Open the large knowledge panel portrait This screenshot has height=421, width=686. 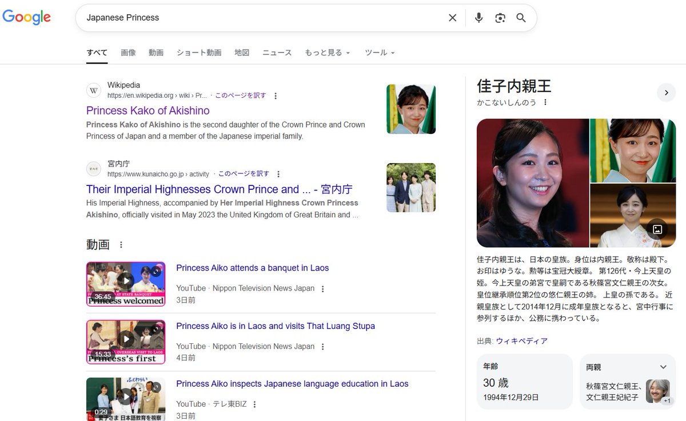point(533,183)
